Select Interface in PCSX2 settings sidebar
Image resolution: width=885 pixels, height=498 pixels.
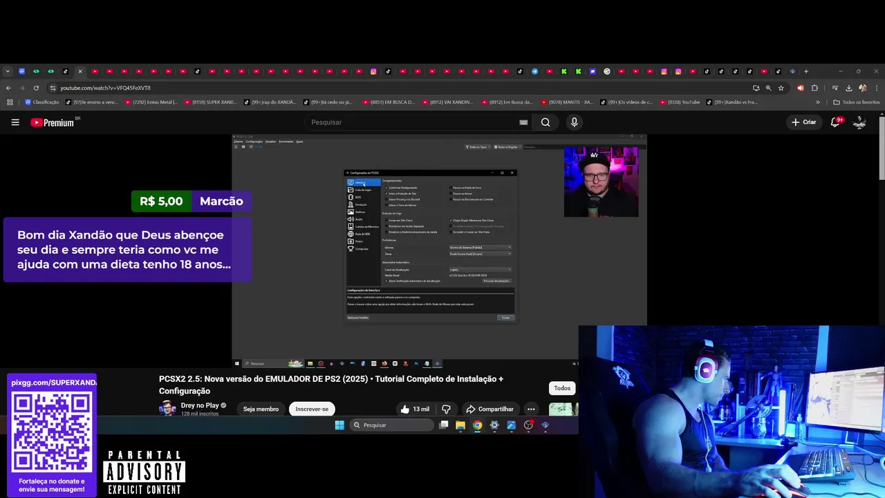(x=363, y=183)
